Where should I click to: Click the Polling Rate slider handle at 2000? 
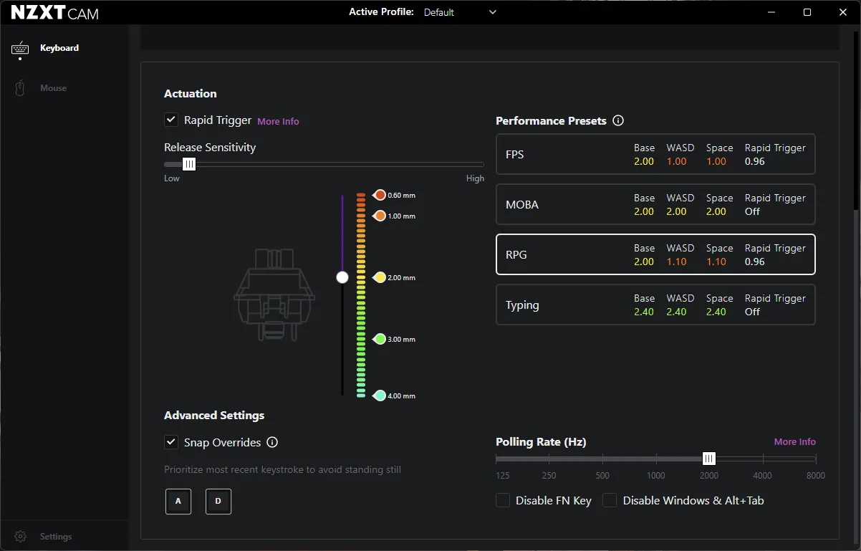(709, 459)
